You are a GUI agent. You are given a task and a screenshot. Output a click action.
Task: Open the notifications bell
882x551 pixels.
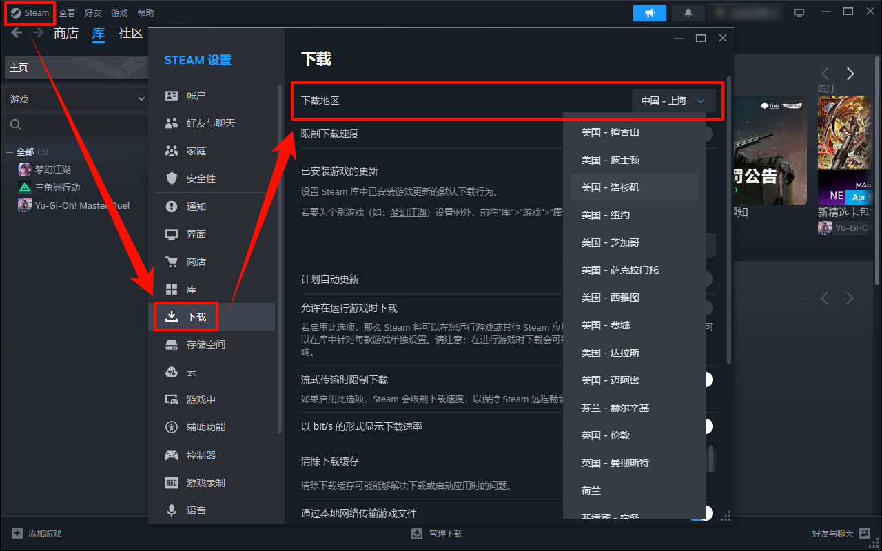688,12
